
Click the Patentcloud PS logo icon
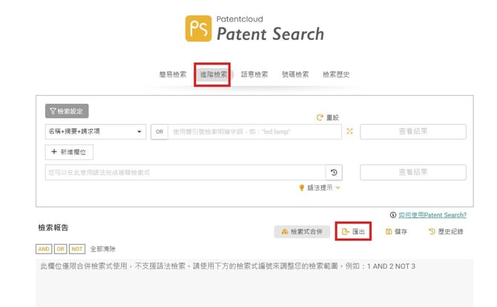coord(198,28)
